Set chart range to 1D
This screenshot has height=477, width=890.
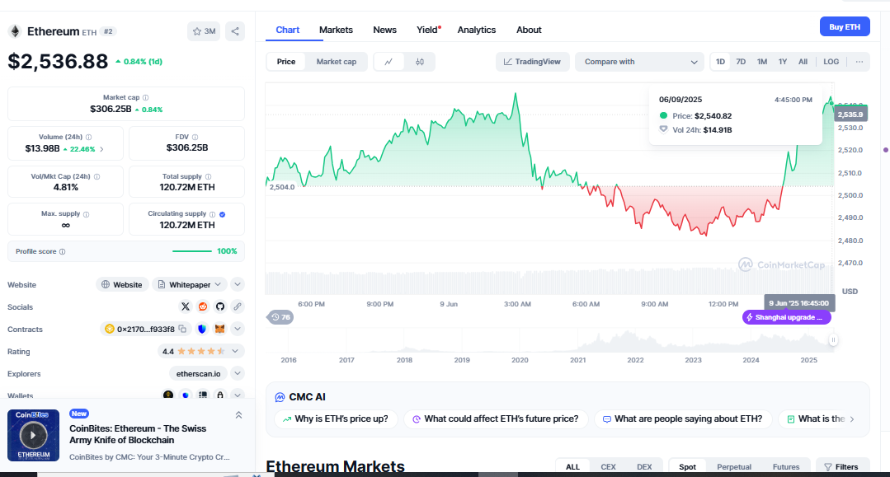pos(720,62)
